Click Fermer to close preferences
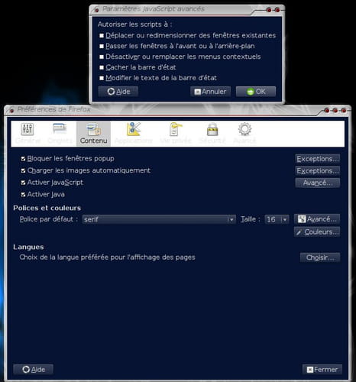356x382 pixels. 322,370
